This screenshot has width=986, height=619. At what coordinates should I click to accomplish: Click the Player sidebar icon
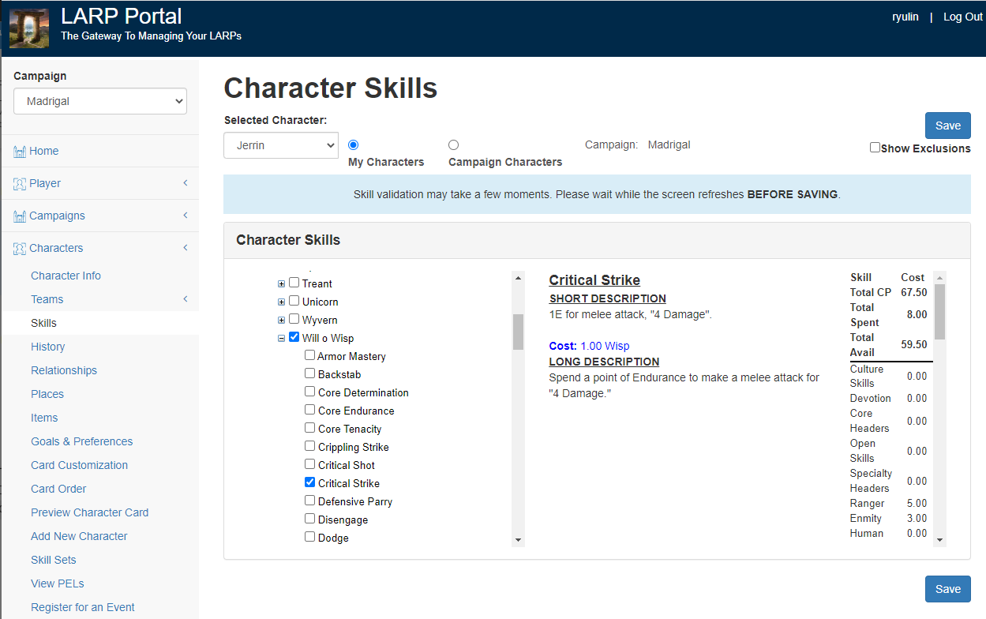point(20,184)
